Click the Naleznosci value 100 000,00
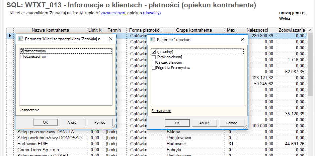Screen dimensions: 315x156 [262, 126]
